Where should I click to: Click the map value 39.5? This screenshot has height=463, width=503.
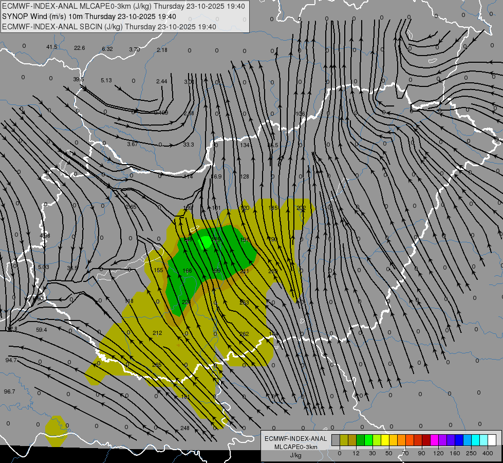point(78,79)
